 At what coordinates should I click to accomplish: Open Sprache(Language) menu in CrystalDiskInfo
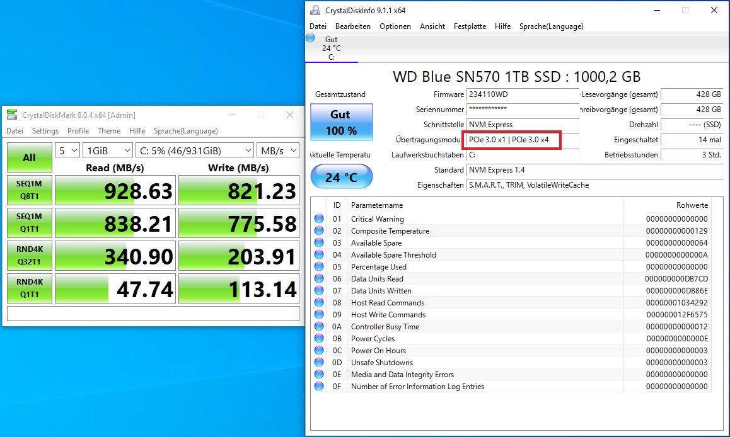(551, 26)
